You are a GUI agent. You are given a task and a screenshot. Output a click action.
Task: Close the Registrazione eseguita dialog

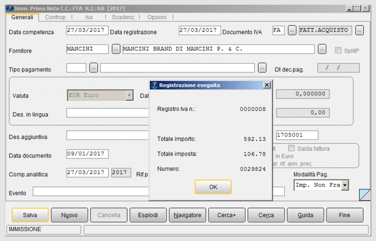[x=266, y=85]
